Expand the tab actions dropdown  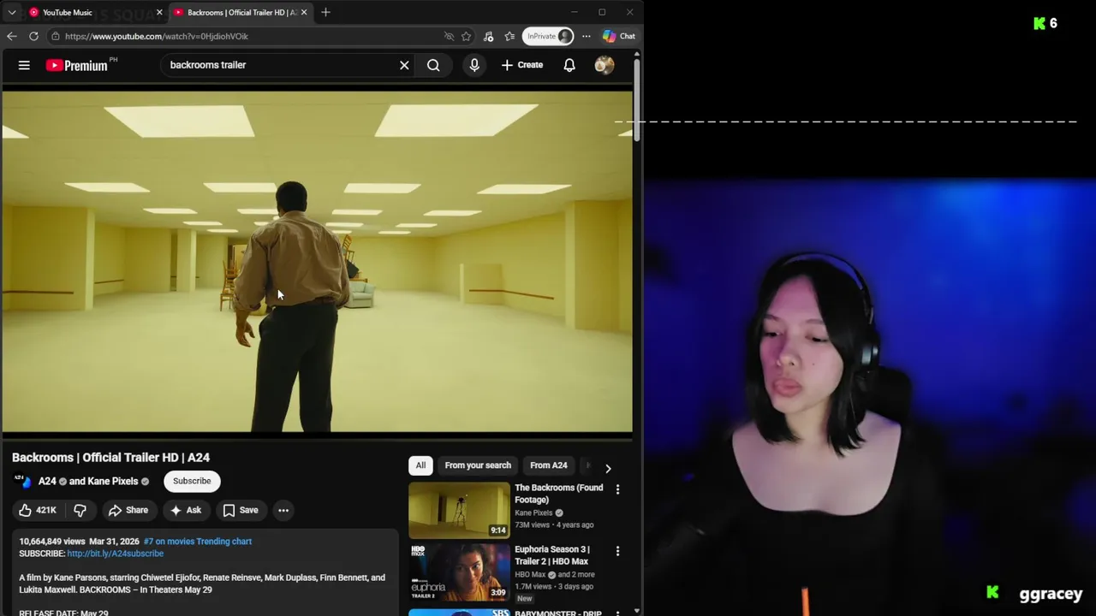(12, 12)
